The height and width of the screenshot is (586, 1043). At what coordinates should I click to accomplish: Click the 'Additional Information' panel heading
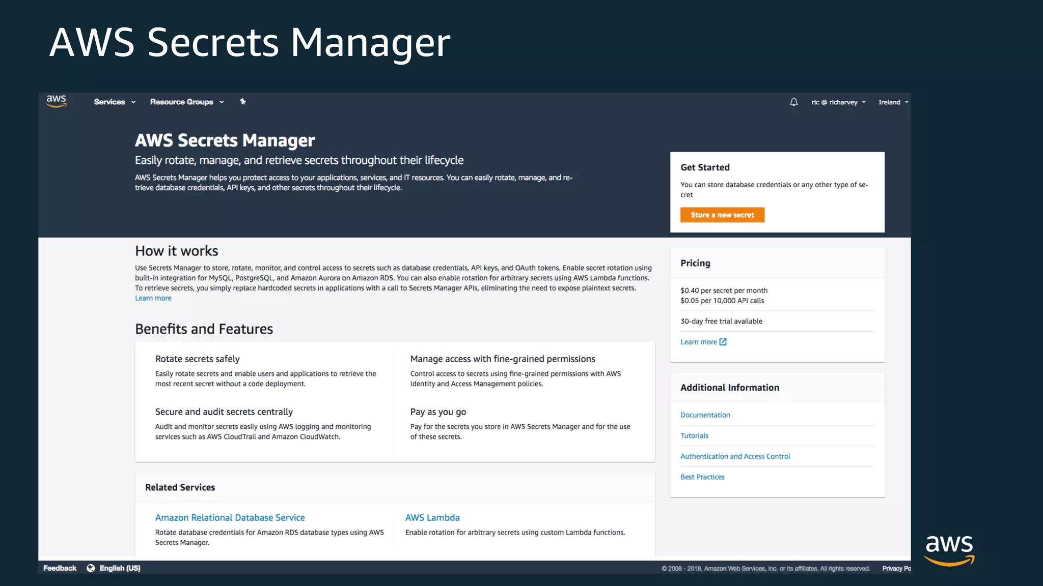pyautogui.click(x=730, y=388)
